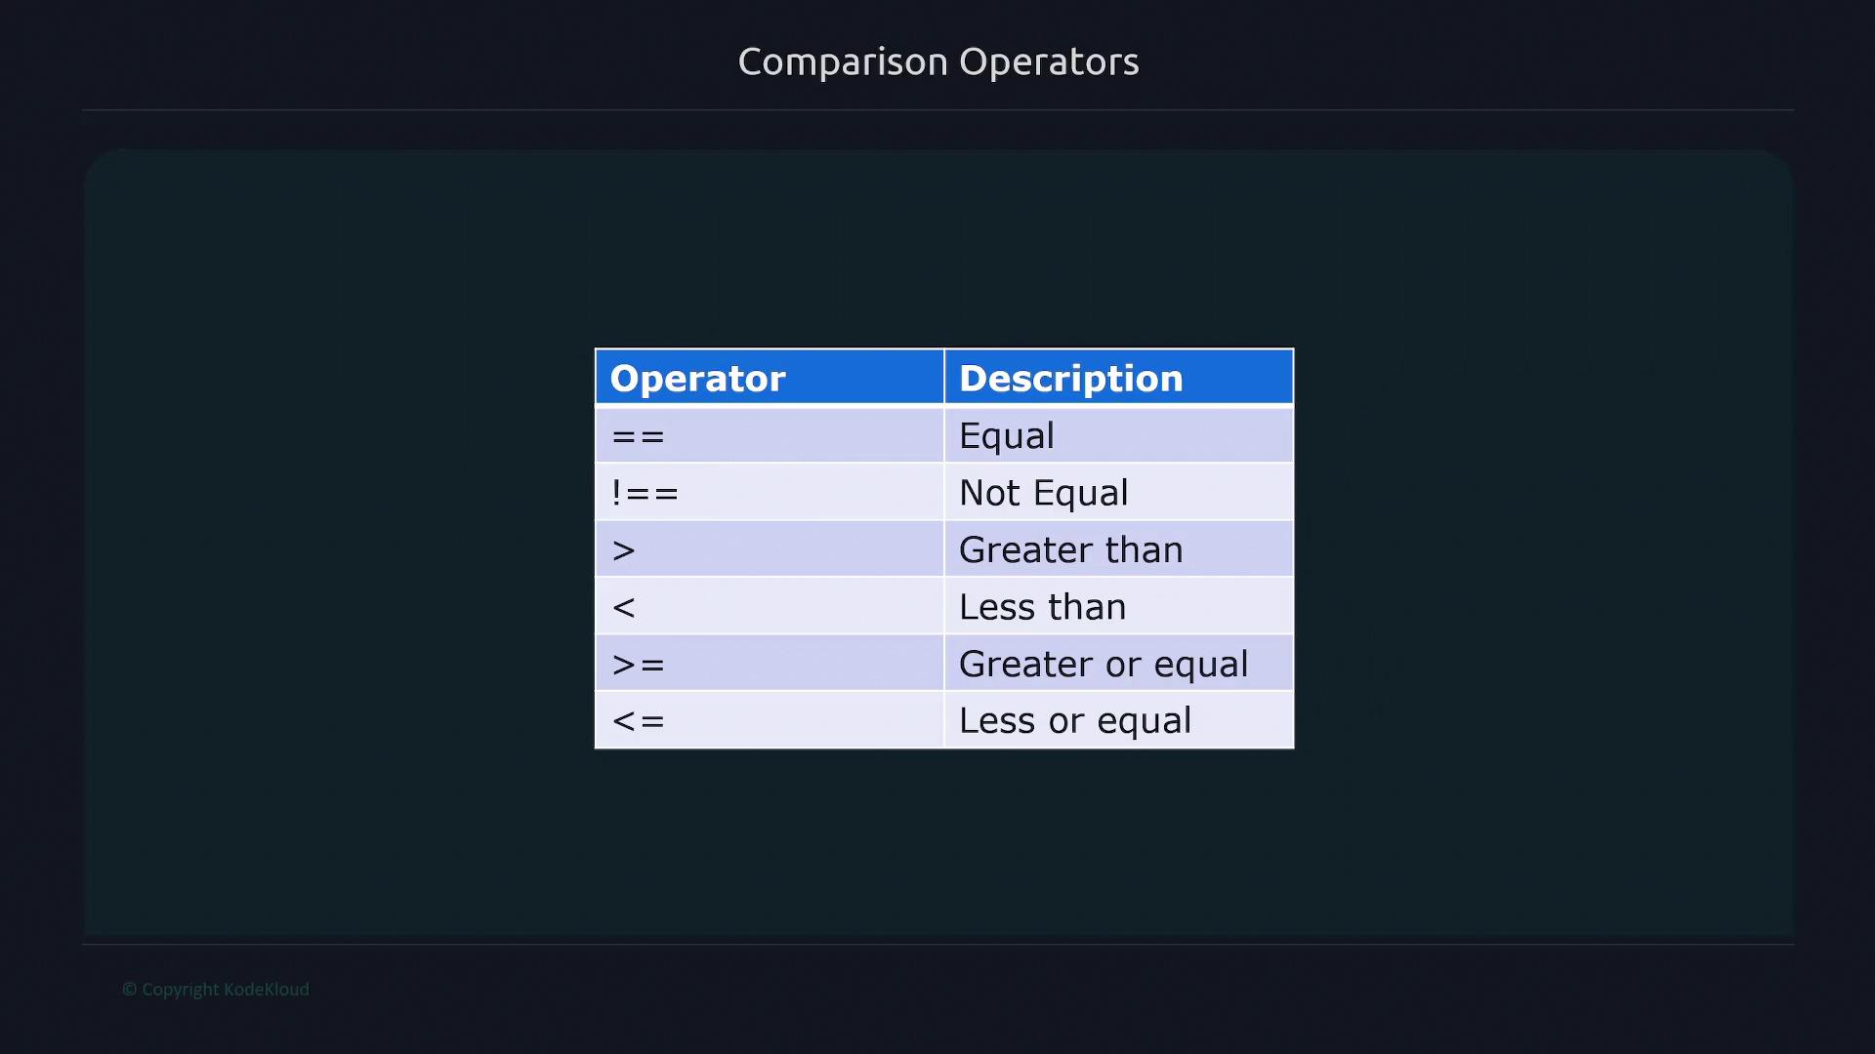Select the !== operator cell
The height and width of the screenshot is (1054, 1875).
(645, 493)
